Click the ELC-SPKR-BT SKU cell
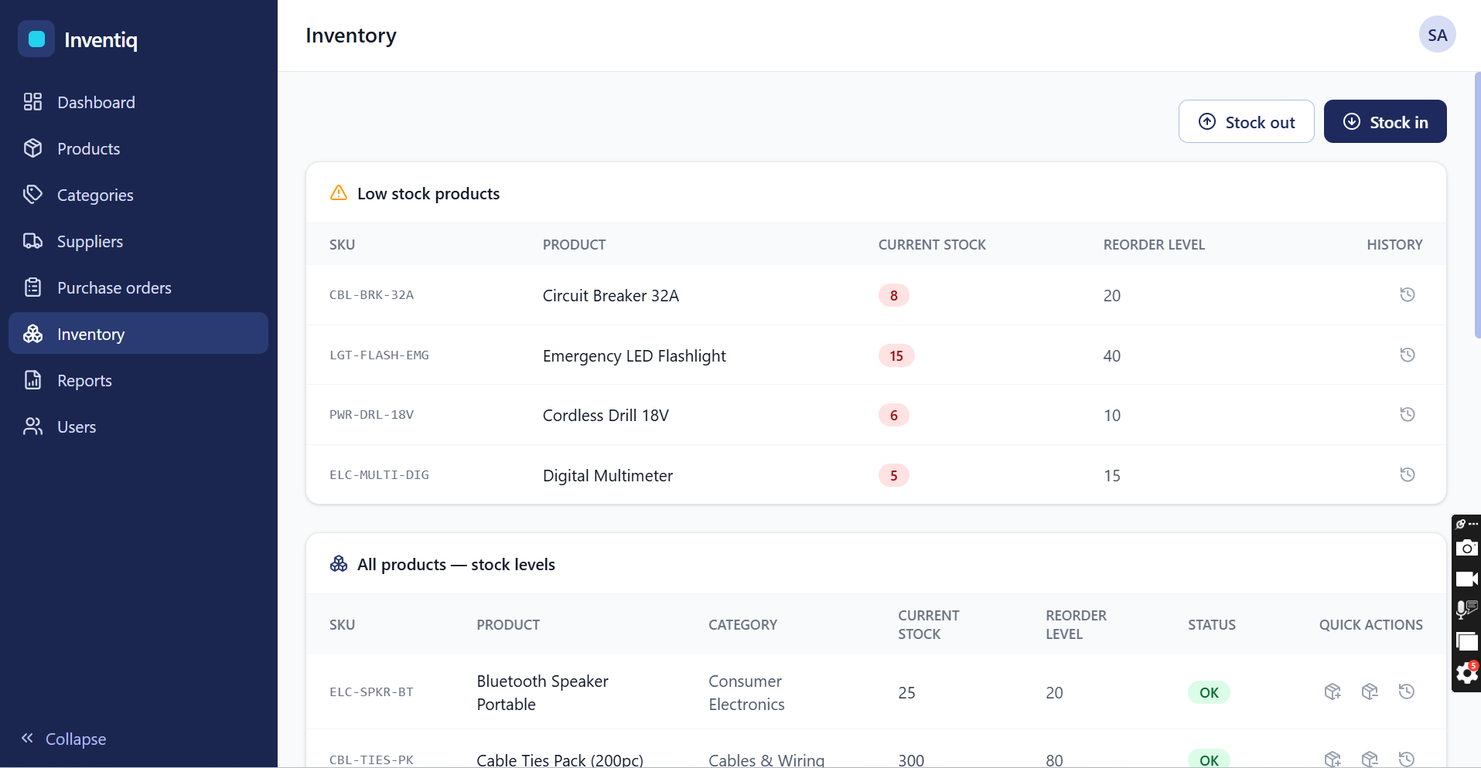This screenshot has height=768, width=1481. [x=371, y=692]
